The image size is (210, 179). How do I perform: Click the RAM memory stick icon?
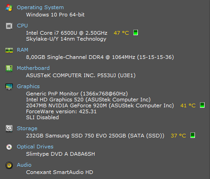(x=9, y=50)
